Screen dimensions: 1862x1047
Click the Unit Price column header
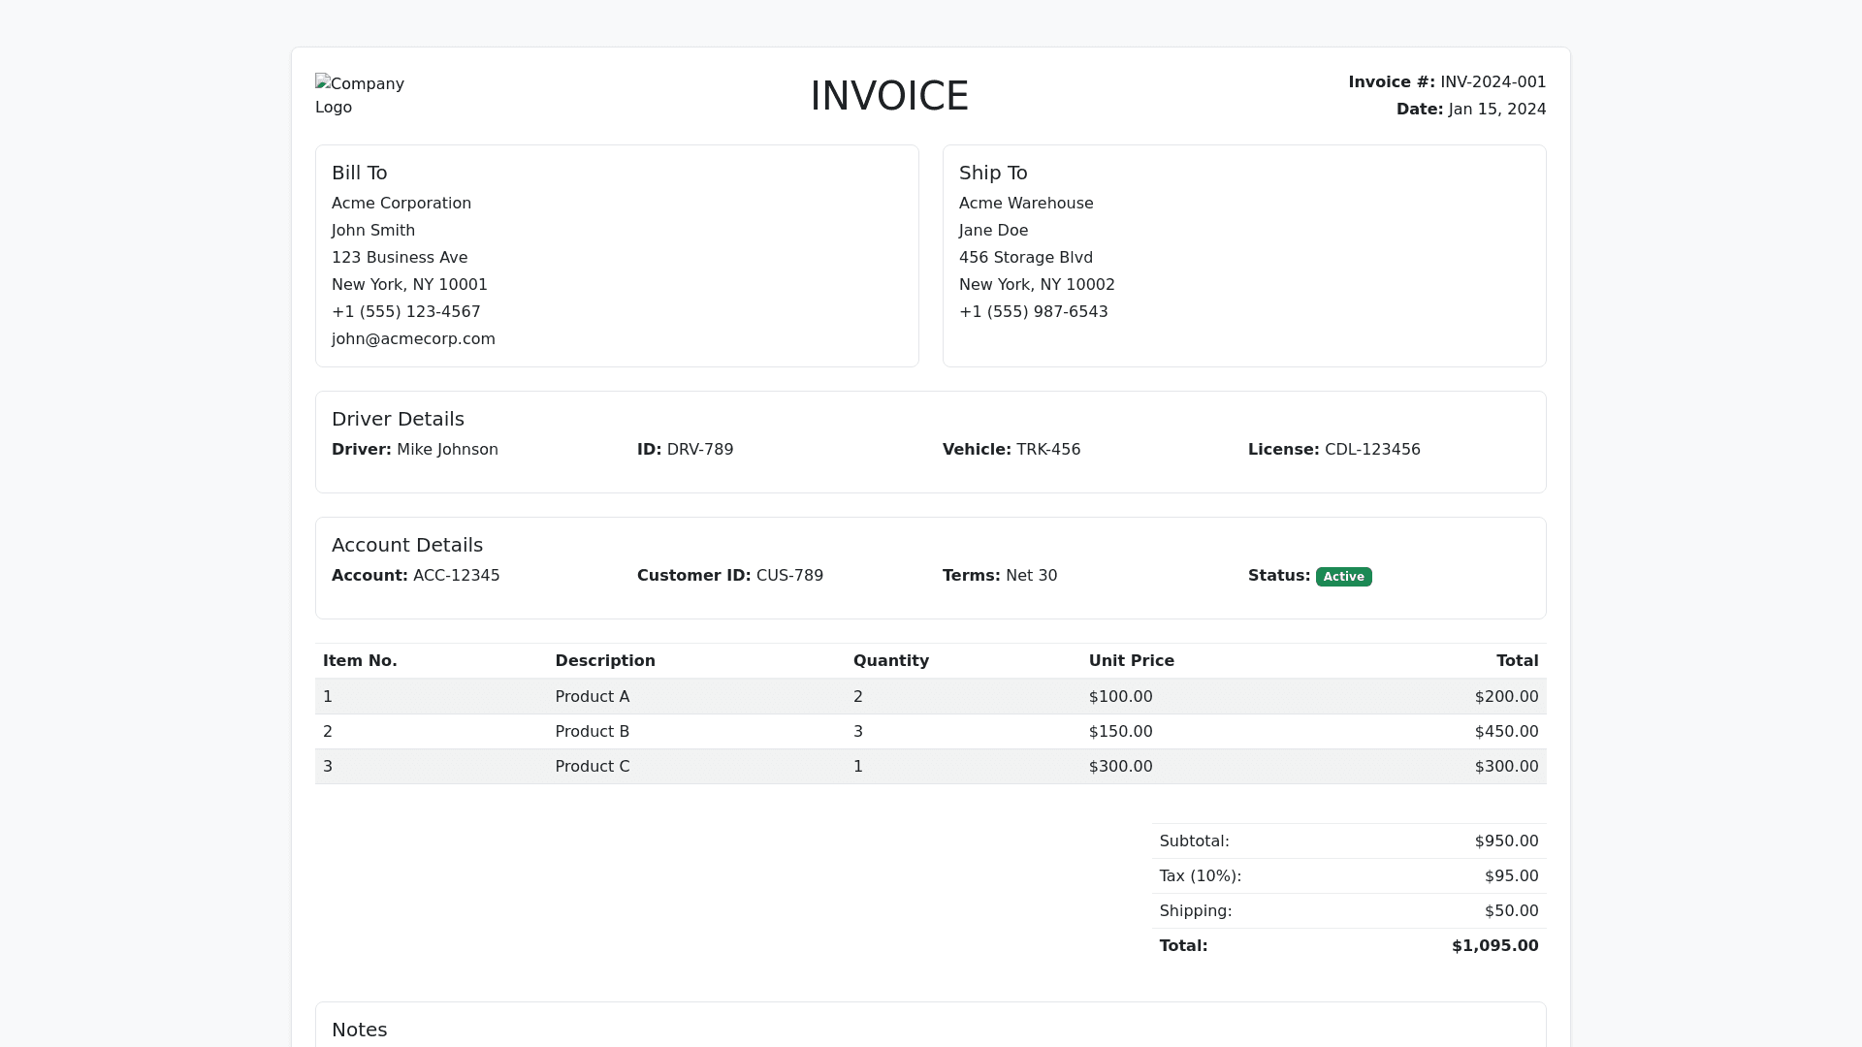[1131, 661]
